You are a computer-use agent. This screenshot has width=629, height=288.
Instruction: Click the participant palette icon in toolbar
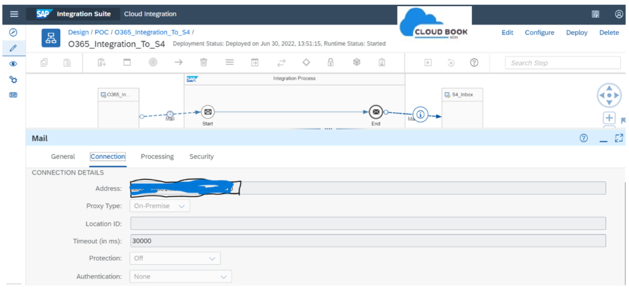(x=101, y=63)
